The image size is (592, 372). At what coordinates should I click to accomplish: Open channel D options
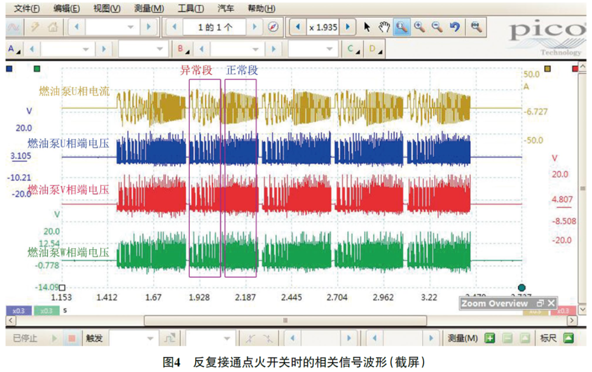tap(375, 49)
